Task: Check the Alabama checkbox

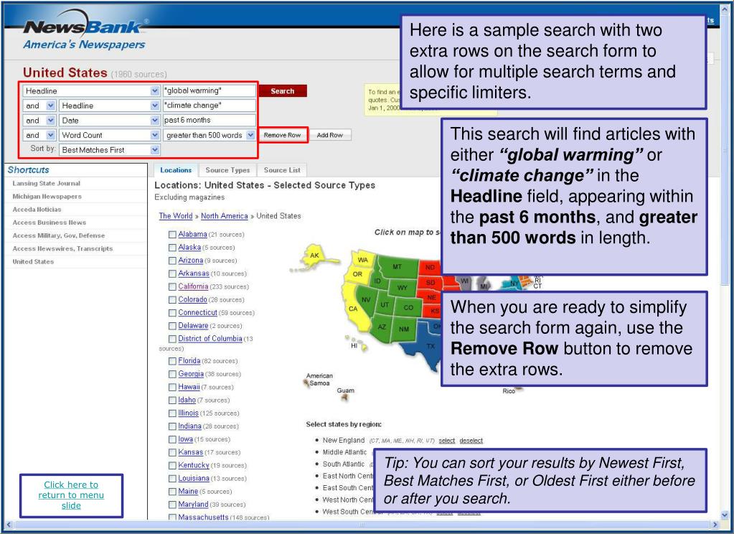Action: (172, 234)
